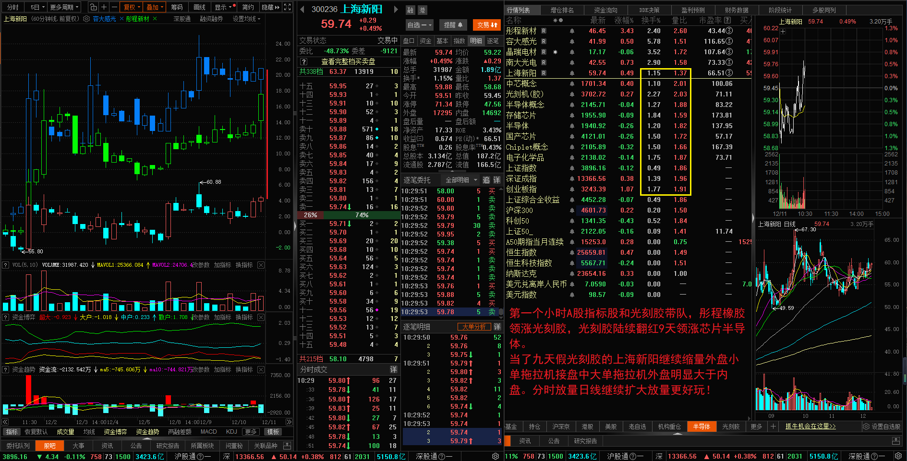
Task: Toggle fullscreen chart icon
Action: [287, 7]
